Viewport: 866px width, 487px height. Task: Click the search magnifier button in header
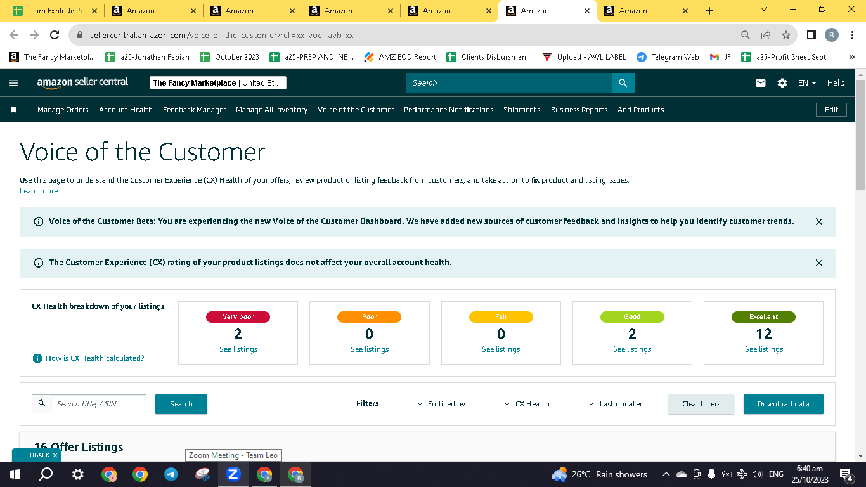[x=623, y=83]
